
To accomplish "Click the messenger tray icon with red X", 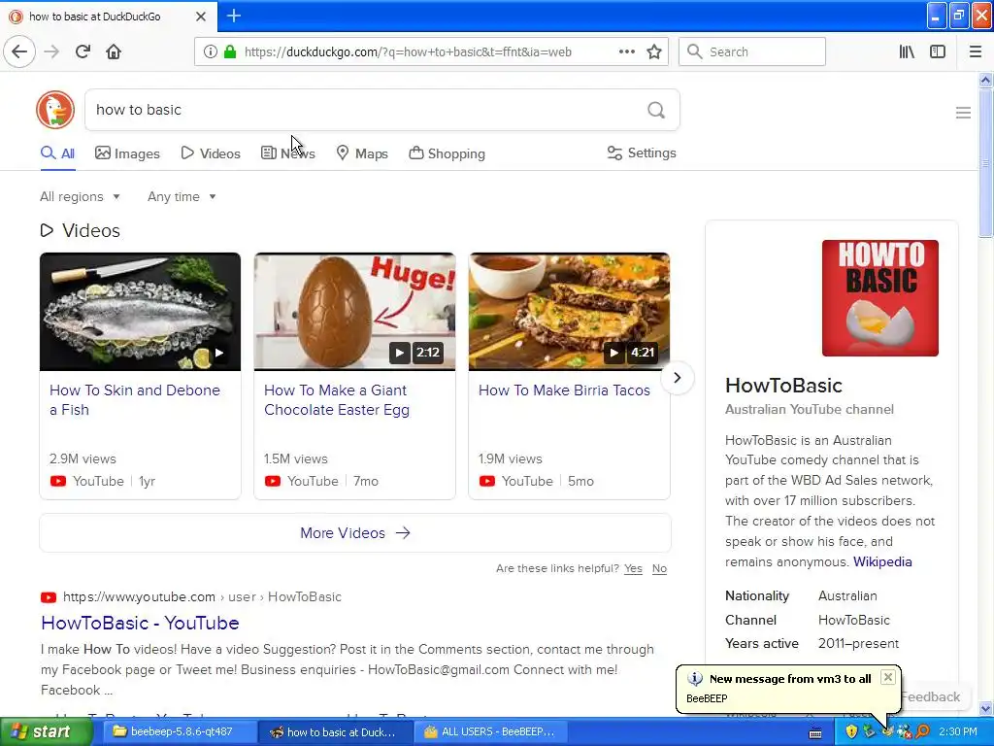I will 904,731.
